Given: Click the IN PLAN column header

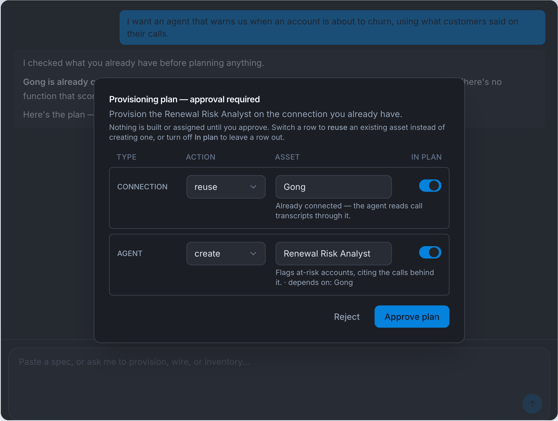Looking at the screenshot, I should [x=426, y=157].
